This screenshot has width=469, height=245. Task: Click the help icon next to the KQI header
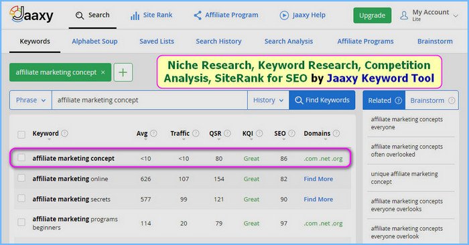point(259,133)
